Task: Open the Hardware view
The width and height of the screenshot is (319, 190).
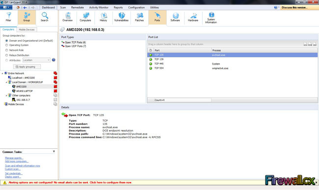Action: click(193, 17)
